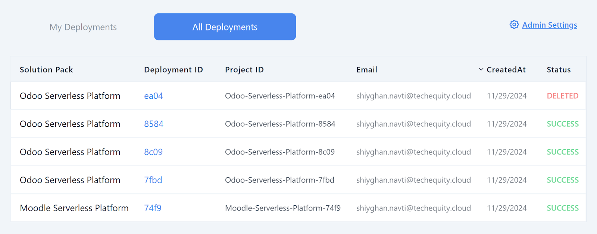Click Odoo Serverless Platform in 8c09 row
Viewport: 597px width, 234px height.
(x=70, y=152)
